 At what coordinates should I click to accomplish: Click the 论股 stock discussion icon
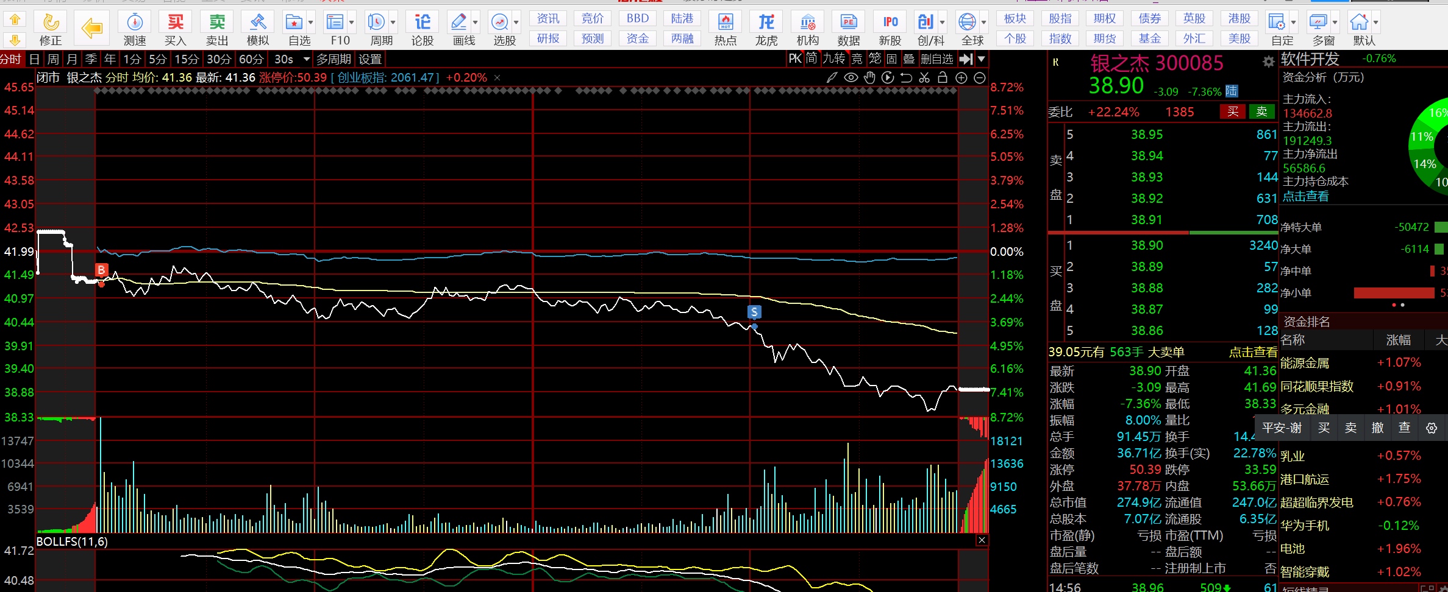point(423,23)
